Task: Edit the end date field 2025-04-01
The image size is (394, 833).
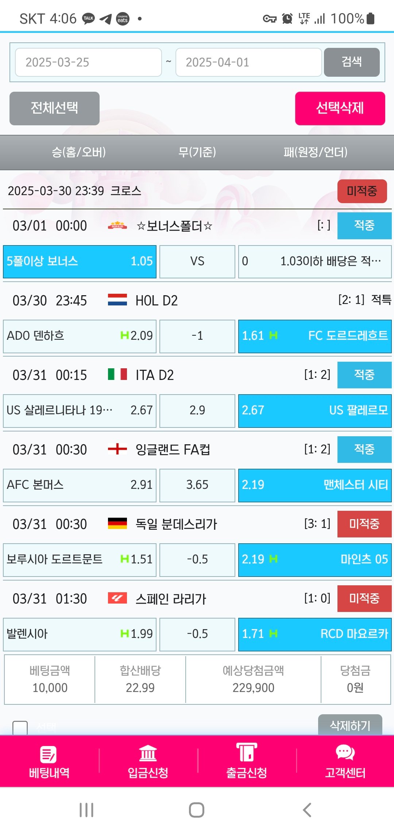Action: click(248, 62)
